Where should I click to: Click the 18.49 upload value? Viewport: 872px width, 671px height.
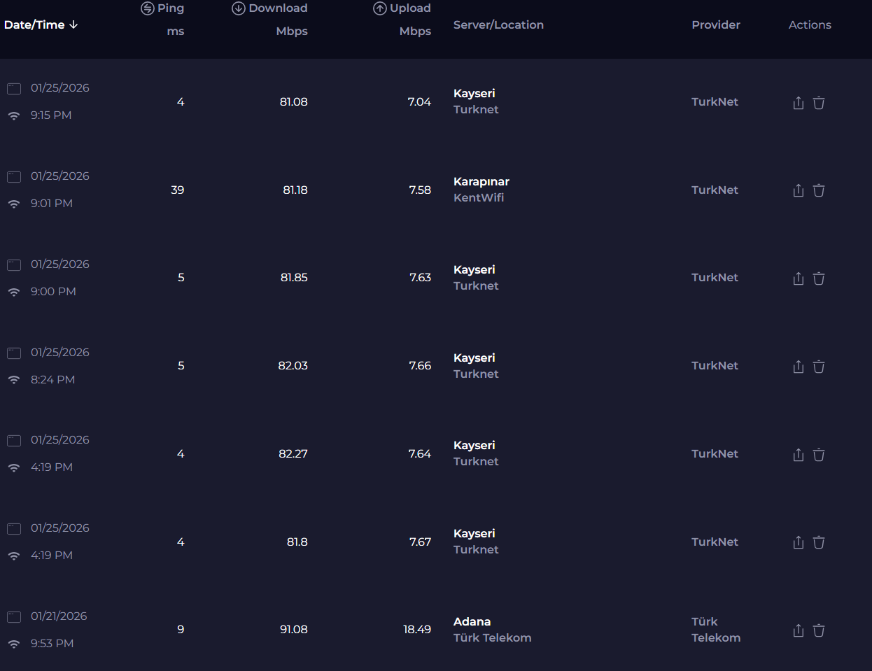tap(417, 629)
